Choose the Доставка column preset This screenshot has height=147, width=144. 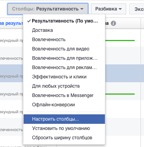[64, 30]
